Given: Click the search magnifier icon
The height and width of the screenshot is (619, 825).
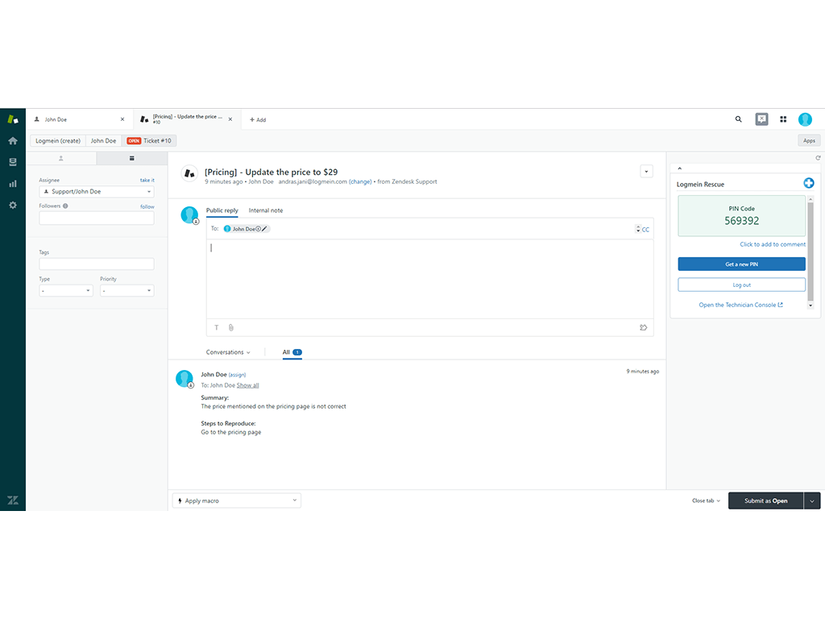Looking at the screenshot, I should tap(739, 119).
